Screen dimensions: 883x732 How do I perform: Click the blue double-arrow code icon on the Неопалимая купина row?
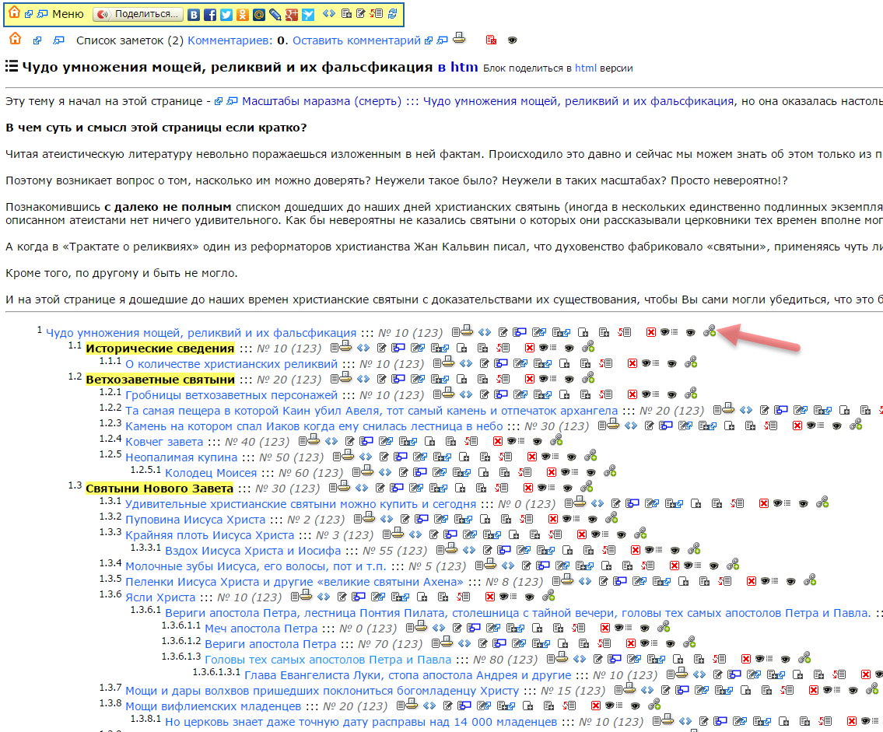pos(366,456)
